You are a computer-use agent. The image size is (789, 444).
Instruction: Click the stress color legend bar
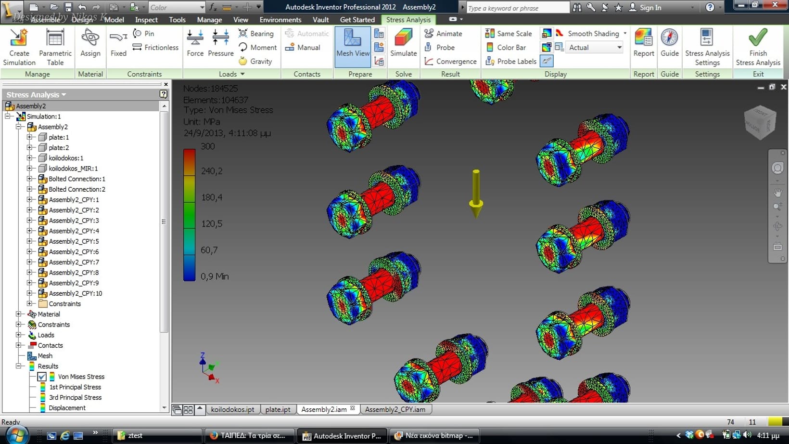tap(189, 215)
